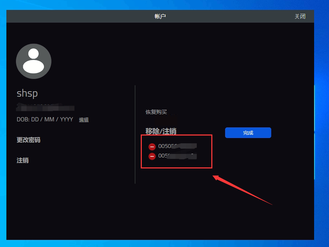The width and height of the screenshot is (329, 247).
Task: Click 注销 in the left column
Action: click(23, 160)
